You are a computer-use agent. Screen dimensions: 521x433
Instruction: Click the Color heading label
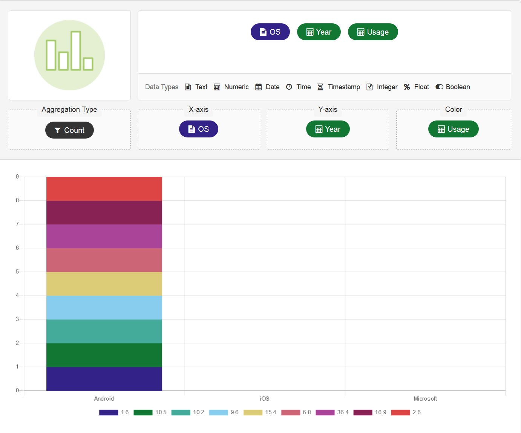[454, 110]
